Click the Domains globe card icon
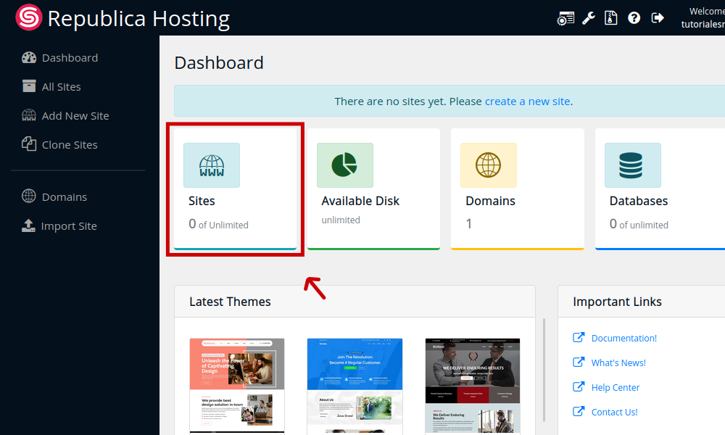Screen dimensions: 725x435 (x=488, y=165)
